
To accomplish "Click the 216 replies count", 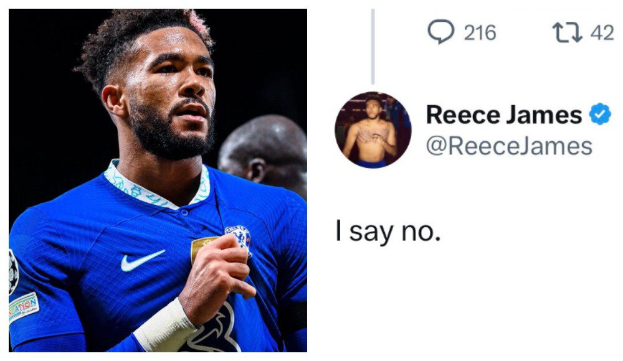I will tap(480, 32).
